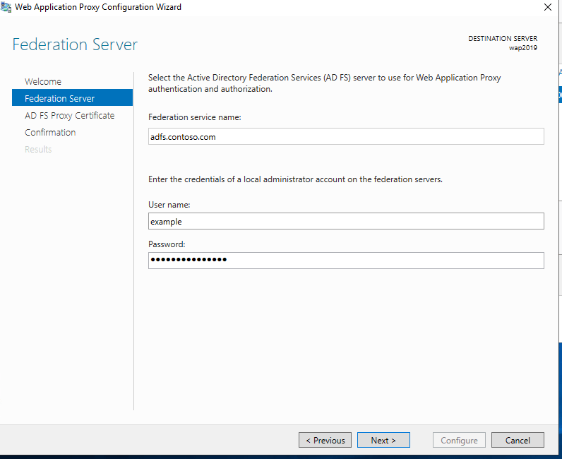The width and height of the screenshot is (562, 459).
Task: Jump to the Confirmation step
Action: click(50, 132)
